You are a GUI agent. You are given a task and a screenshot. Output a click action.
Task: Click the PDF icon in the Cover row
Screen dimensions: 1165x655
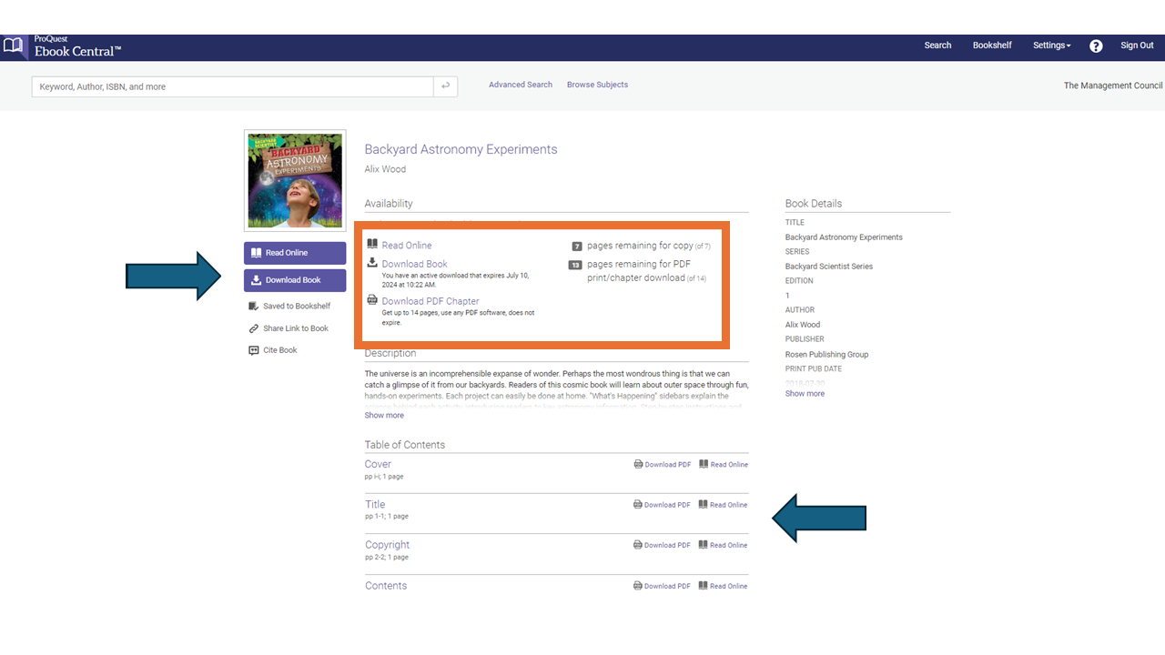coord(638,464)
